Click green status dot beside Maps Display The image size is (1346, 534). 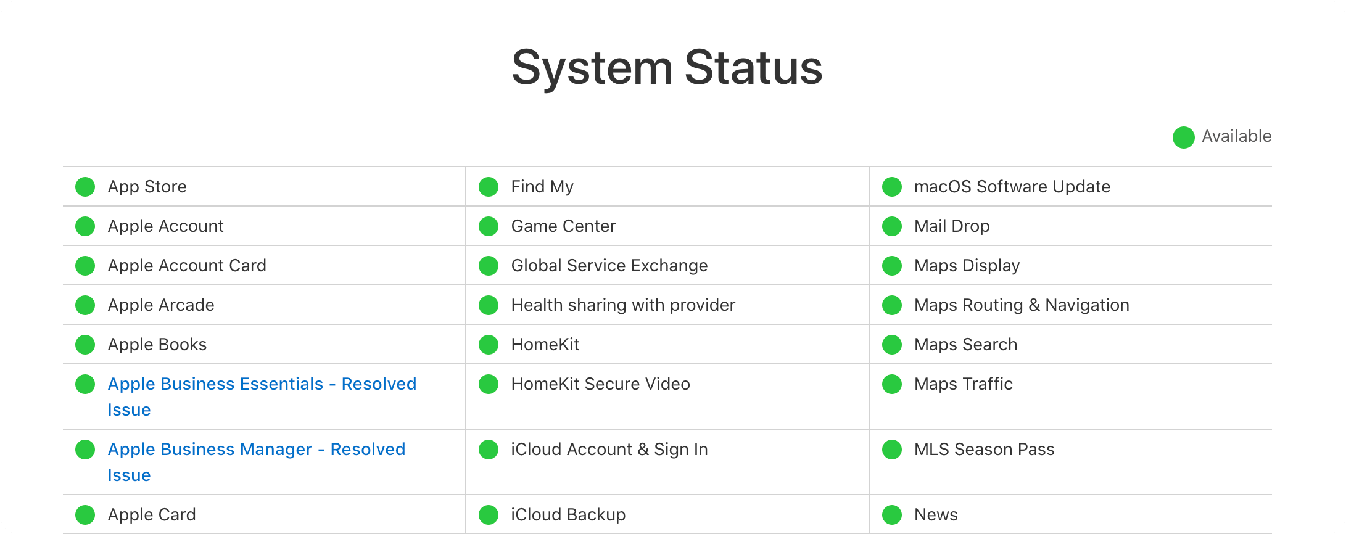(x=892, y=266)
